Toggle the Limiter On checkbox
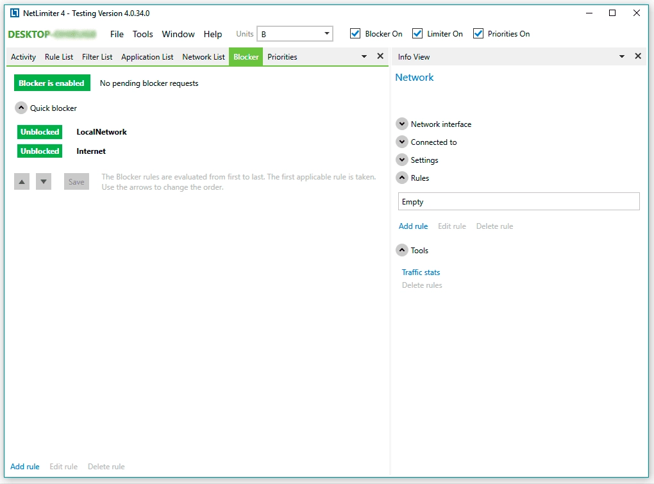The height and width of the screenshot is (484, 654). 417,33
